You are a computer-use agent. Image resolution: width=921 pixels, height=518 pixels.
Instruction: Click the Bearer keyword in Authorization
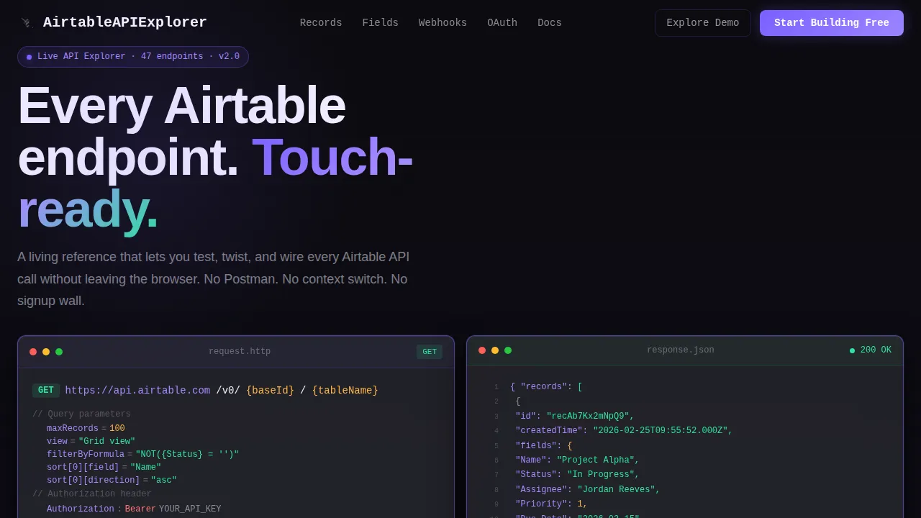[x=140, y=509]
